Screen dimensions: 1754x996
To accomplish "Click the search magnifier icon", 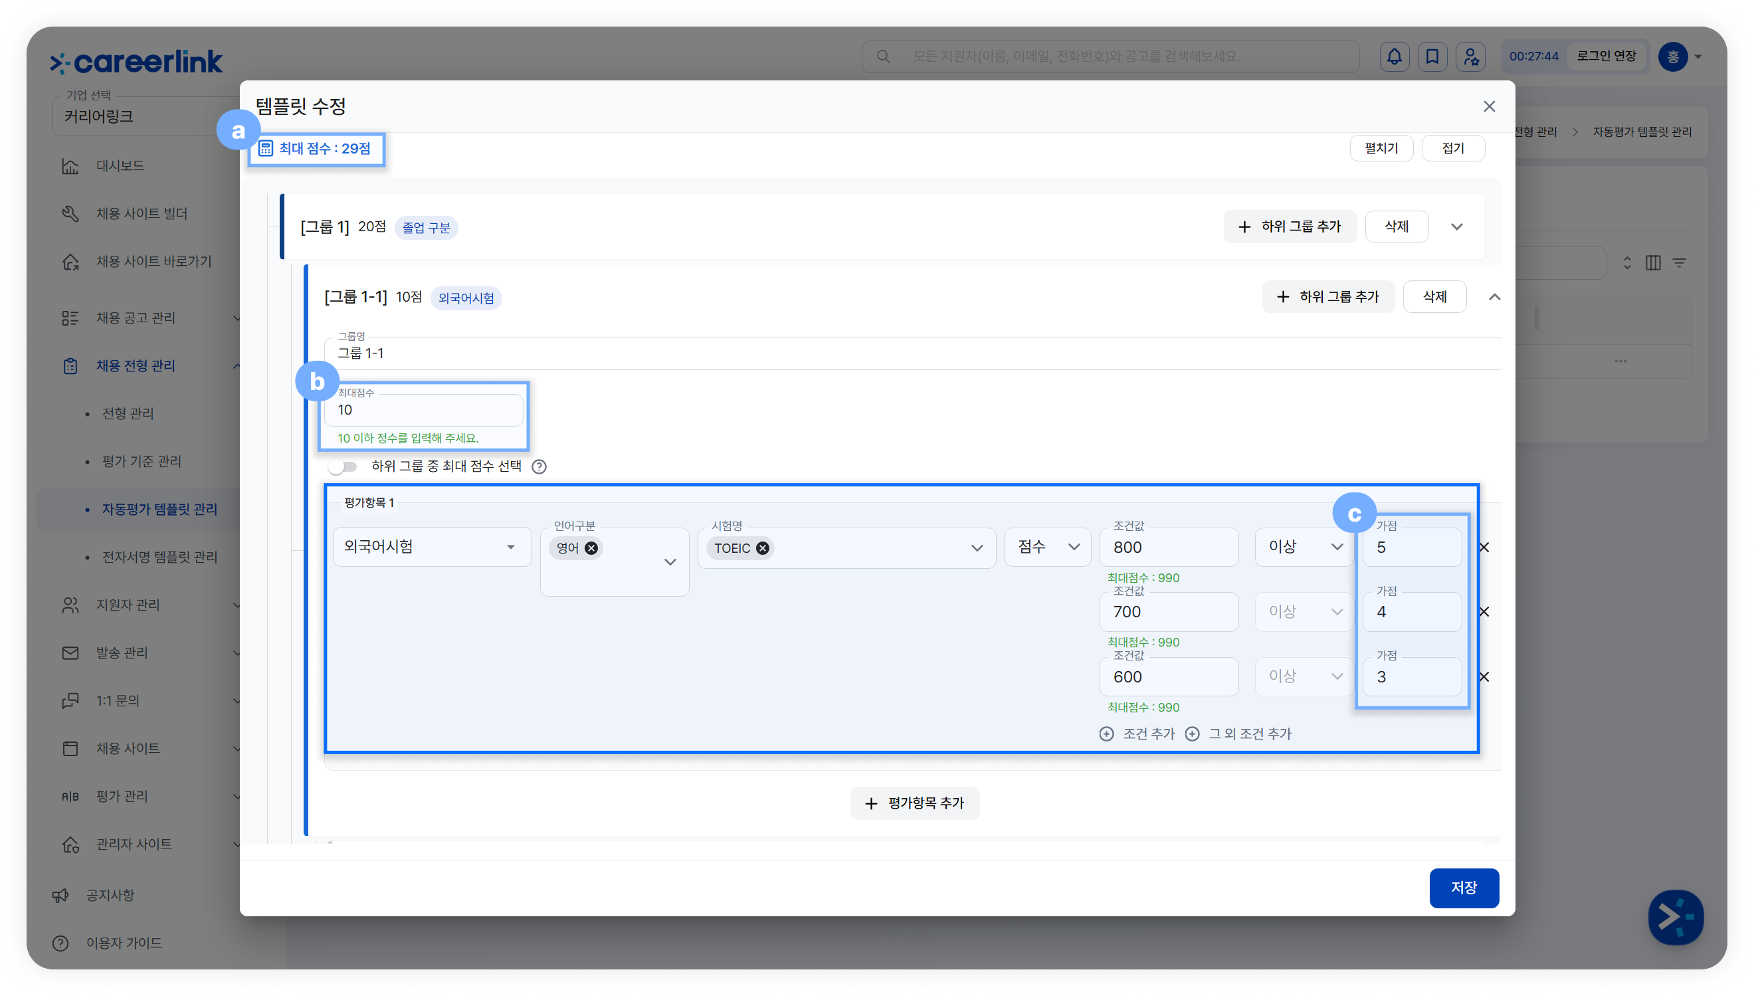I will 884,56.
